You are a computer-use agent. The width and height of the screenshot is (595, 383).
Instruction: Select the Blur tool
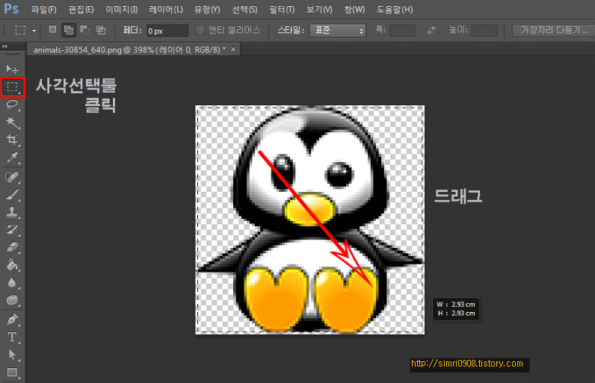(x=12, y=282)
